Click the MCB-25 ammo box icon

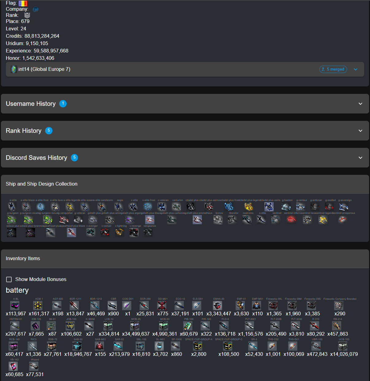click(135, 326)
